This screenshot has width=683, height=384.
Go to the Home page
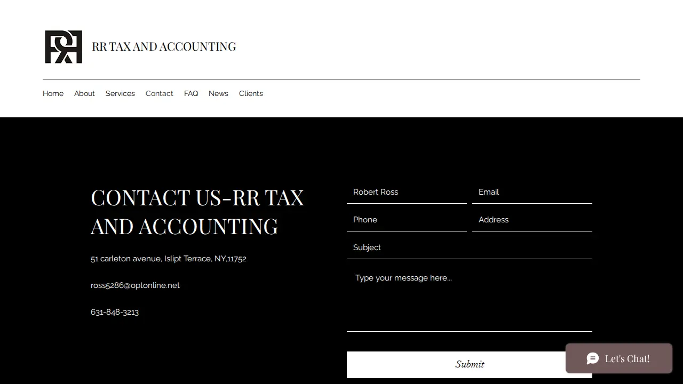(x=53, y=93)
